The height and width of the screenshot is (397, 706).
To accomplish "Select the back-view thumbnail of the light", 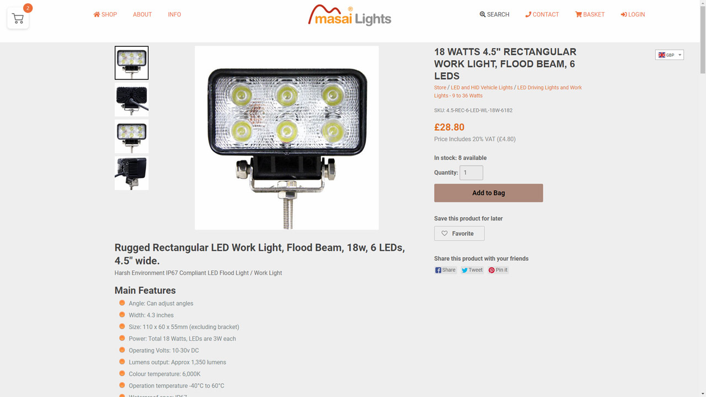I will pos(131,100).
